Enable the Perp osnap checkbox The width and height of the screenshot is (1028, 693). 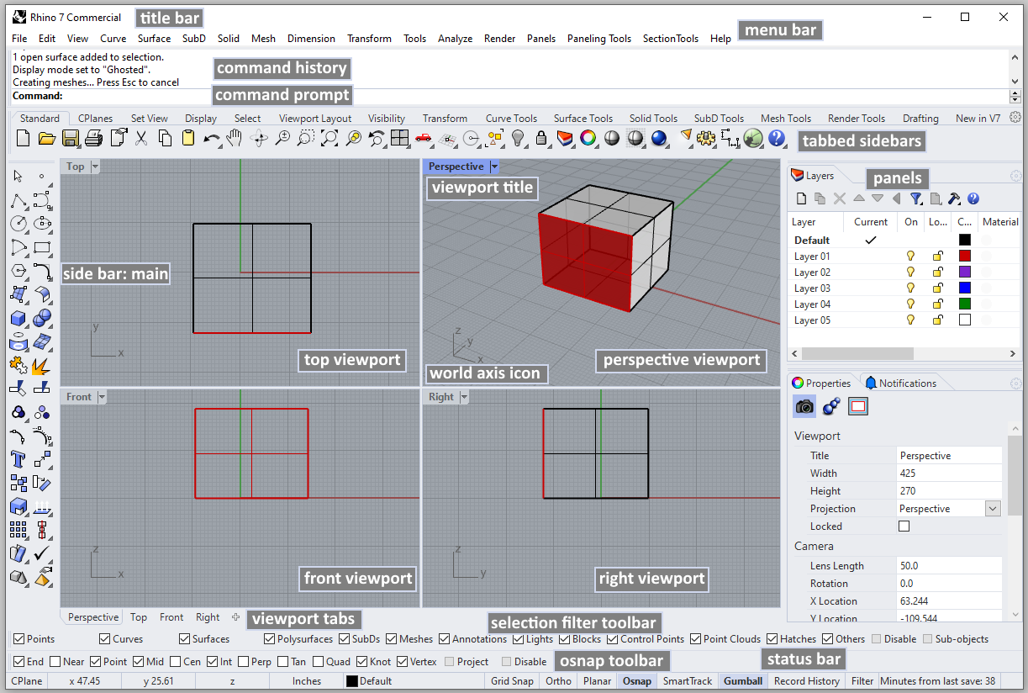pos(243,662)
